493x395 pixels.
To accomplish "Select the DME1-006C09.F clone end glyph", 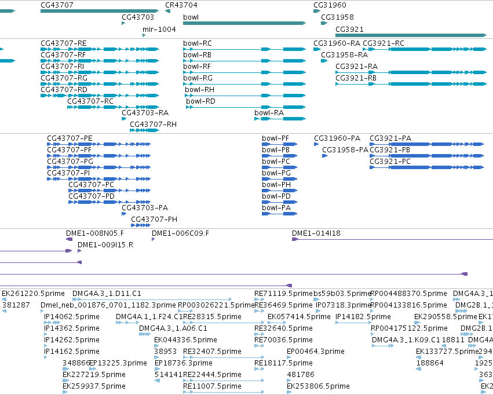I will 153,239.
